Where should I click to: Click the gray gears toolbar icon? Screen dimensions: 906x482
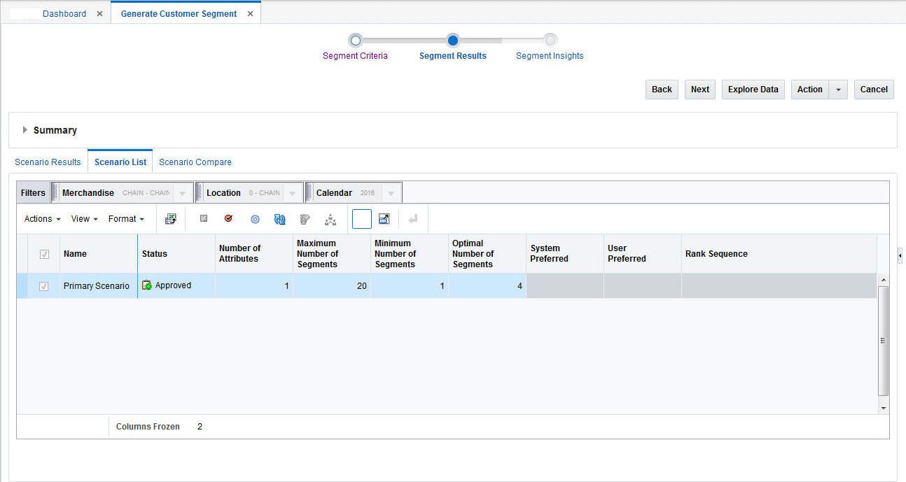click(305, 220)
